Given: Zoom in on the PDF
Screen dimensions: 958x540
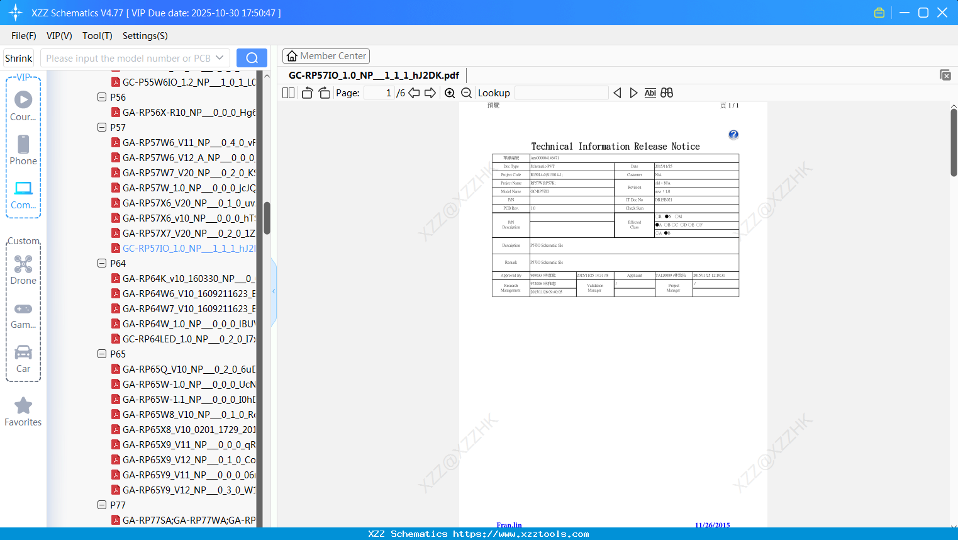Looking at the screenshot, I should 450,93.
